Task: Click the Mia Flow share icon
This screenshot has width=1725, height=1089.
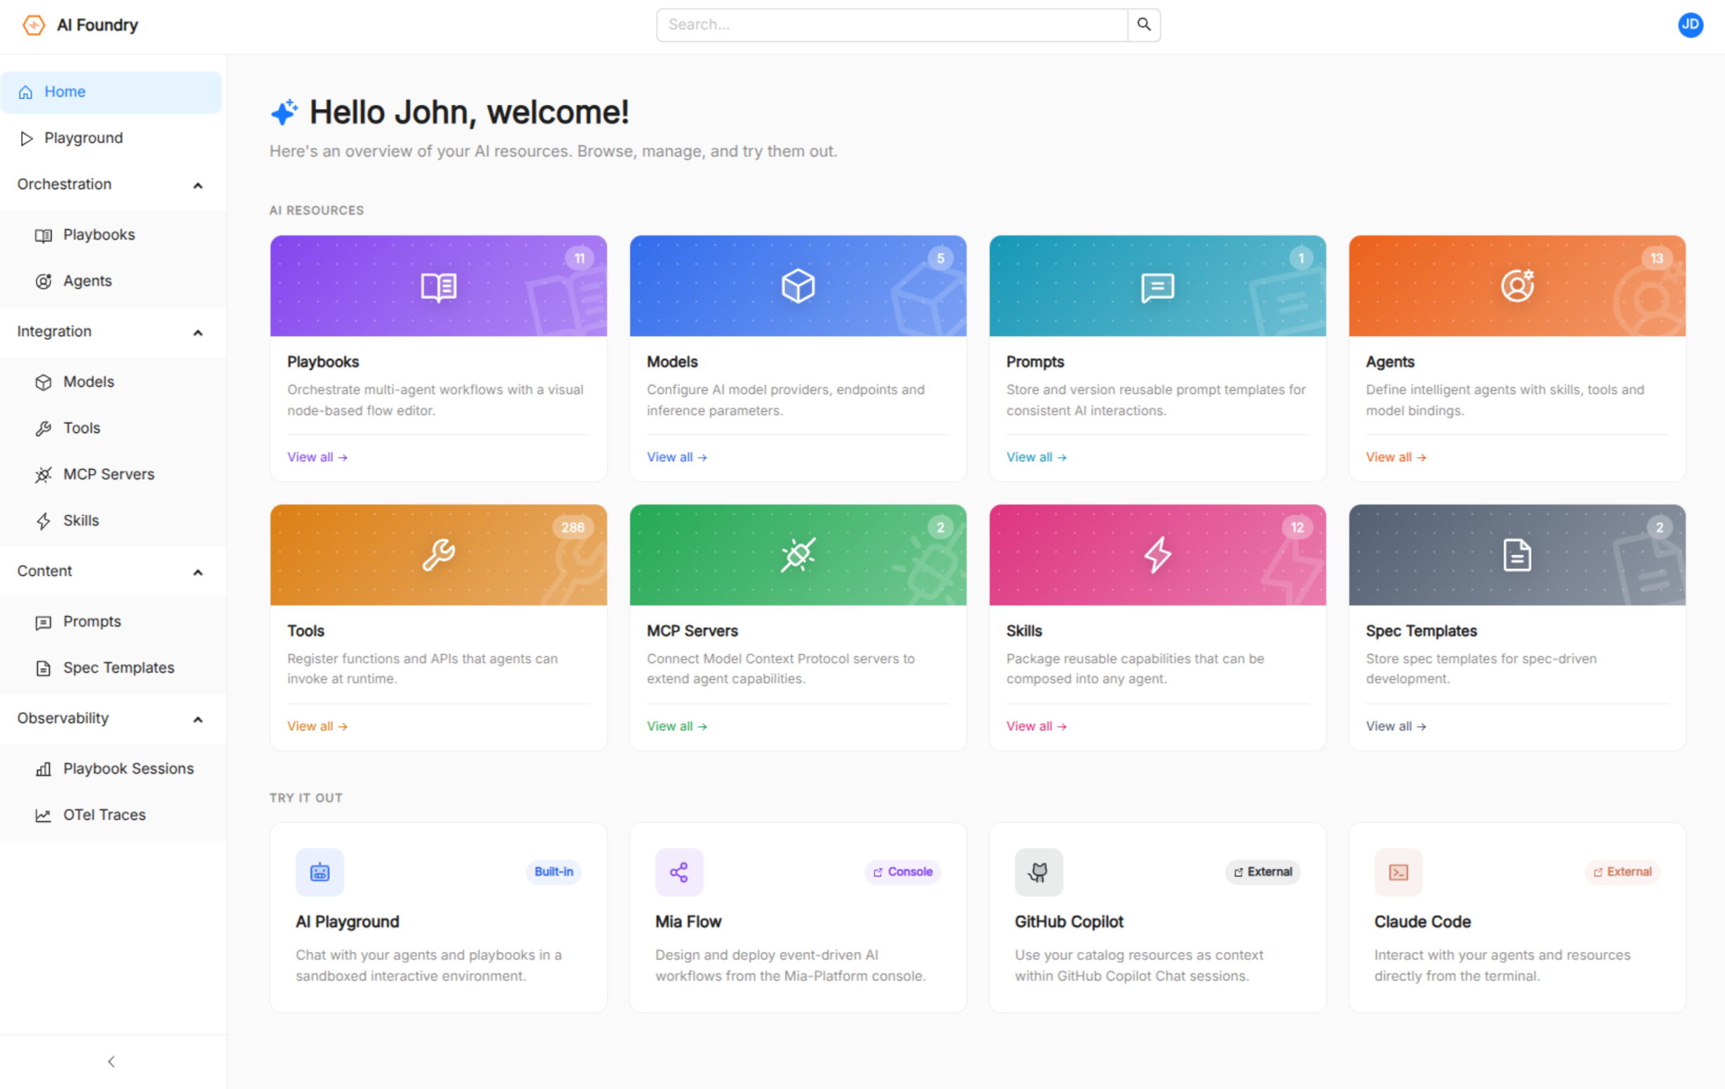Action: (679, 871)
